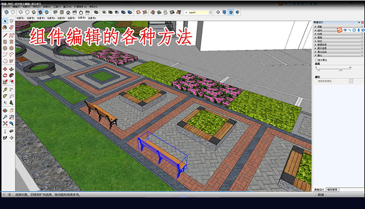Switch to the 场景号1 scene tab
Screen dimensions: 365x209
click(20, 18)
